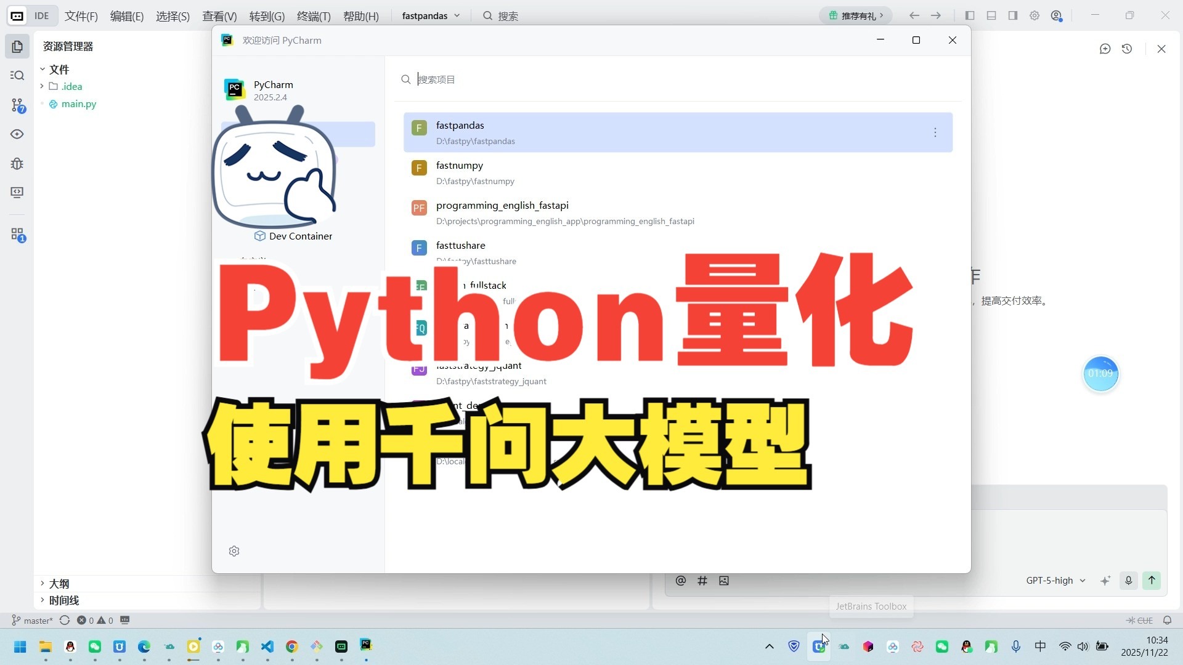Select the Search icon in the sidebar
Image resolution: width=1183 pixels, height=665 pixels.
[x=17, y=75]
